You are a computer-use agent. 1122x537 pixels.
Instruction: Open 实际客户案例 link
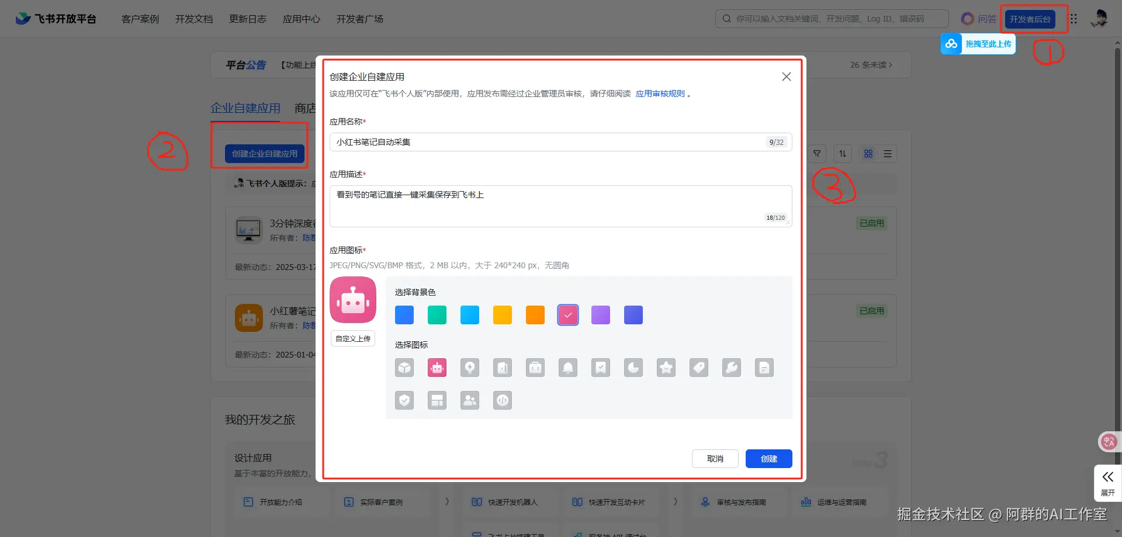(373, 502)
